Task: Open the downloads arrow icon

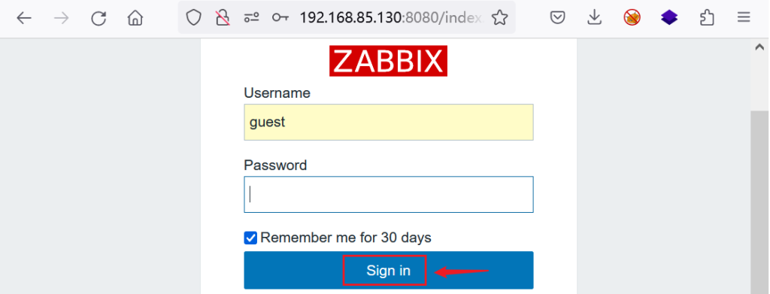Action: point(594,19)
